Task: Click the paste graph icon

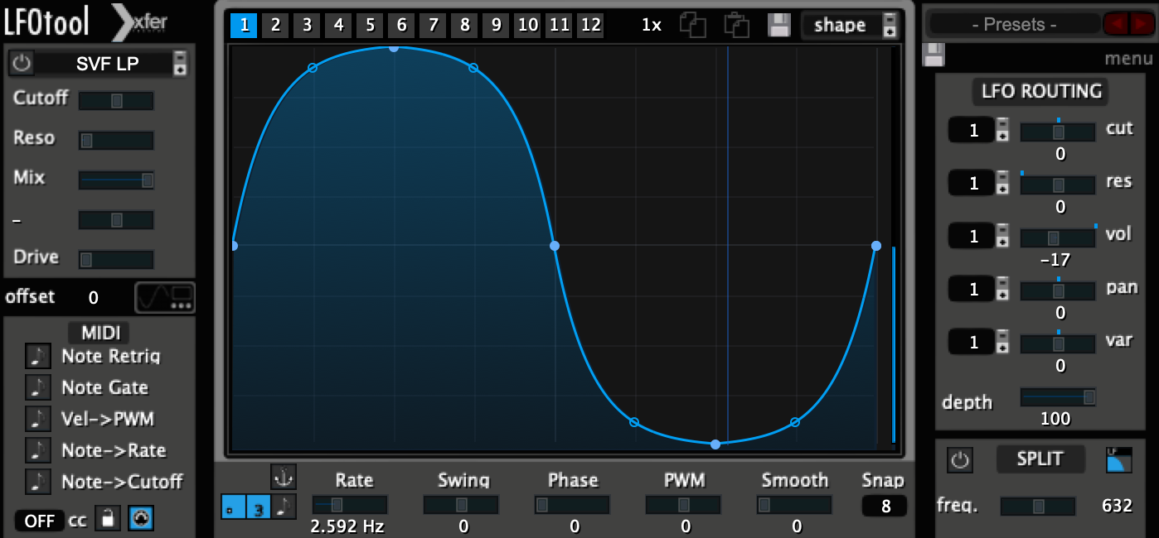Action: point(736,25)
